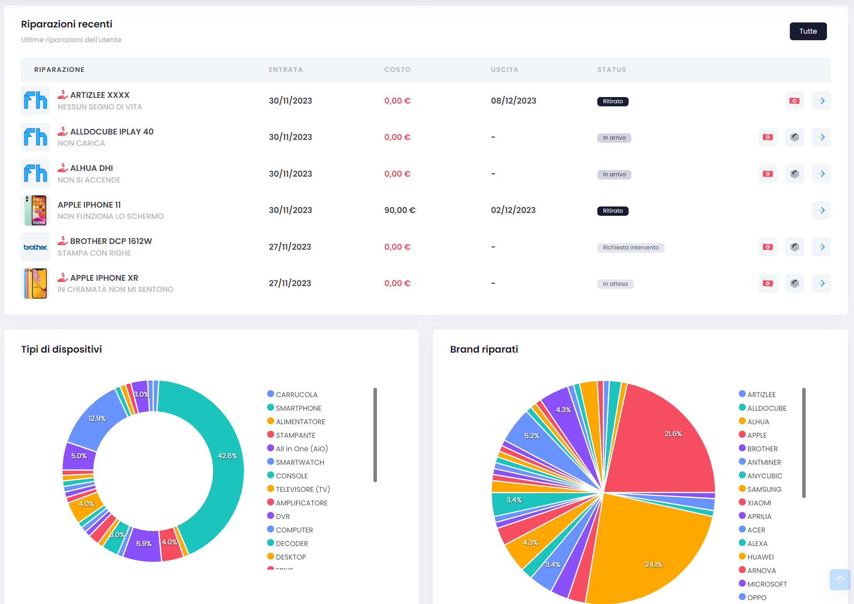Toggle SAMSUNG legend entry in brand chart
This screenshot has height=604, width=854.
[764, 490]
